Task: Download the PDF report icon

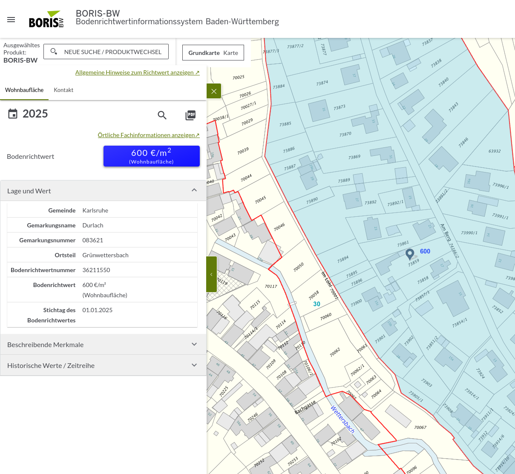Action: point(190,115)
